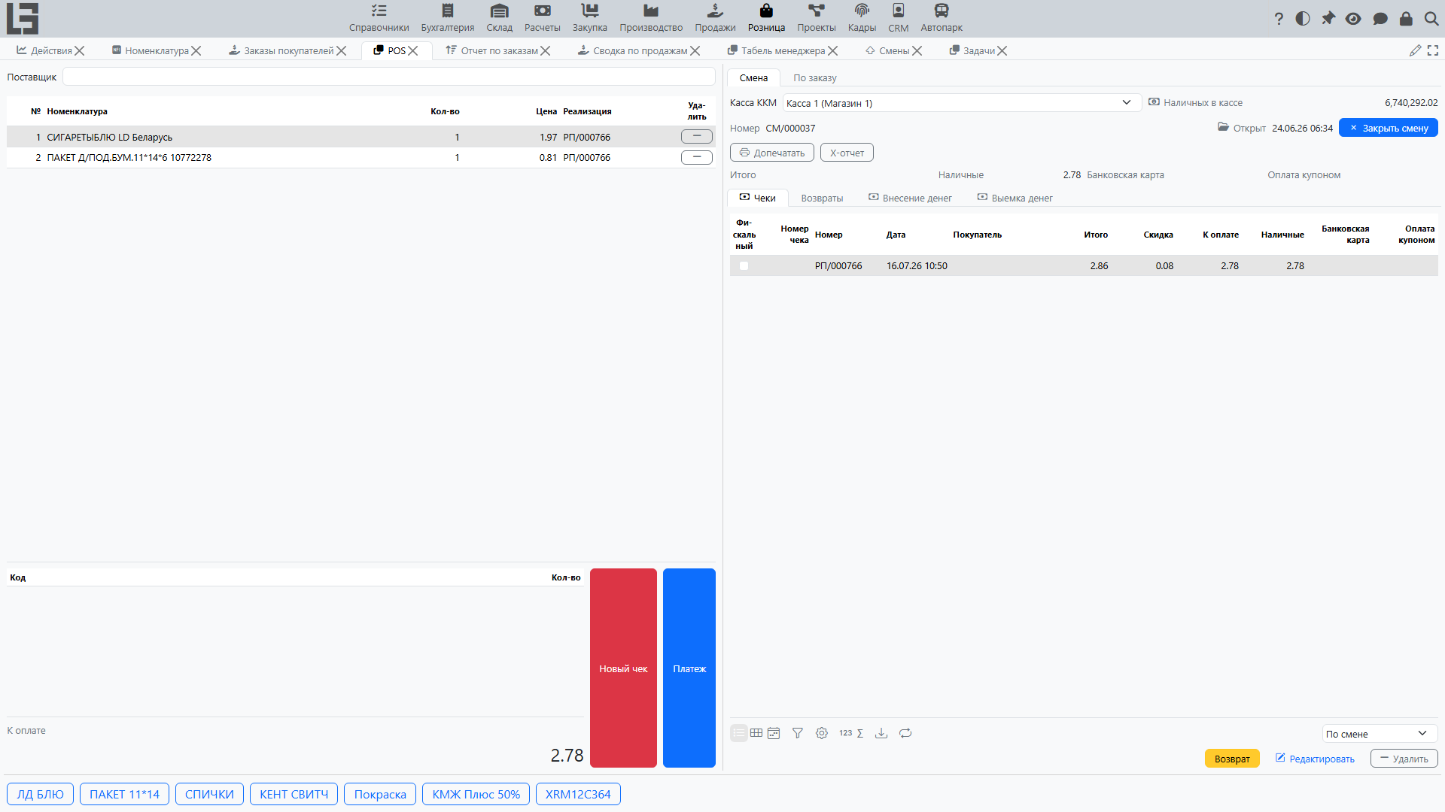Click the eye icon in header
This screenshot has width=1445, height=812.
coord(1353,19)
